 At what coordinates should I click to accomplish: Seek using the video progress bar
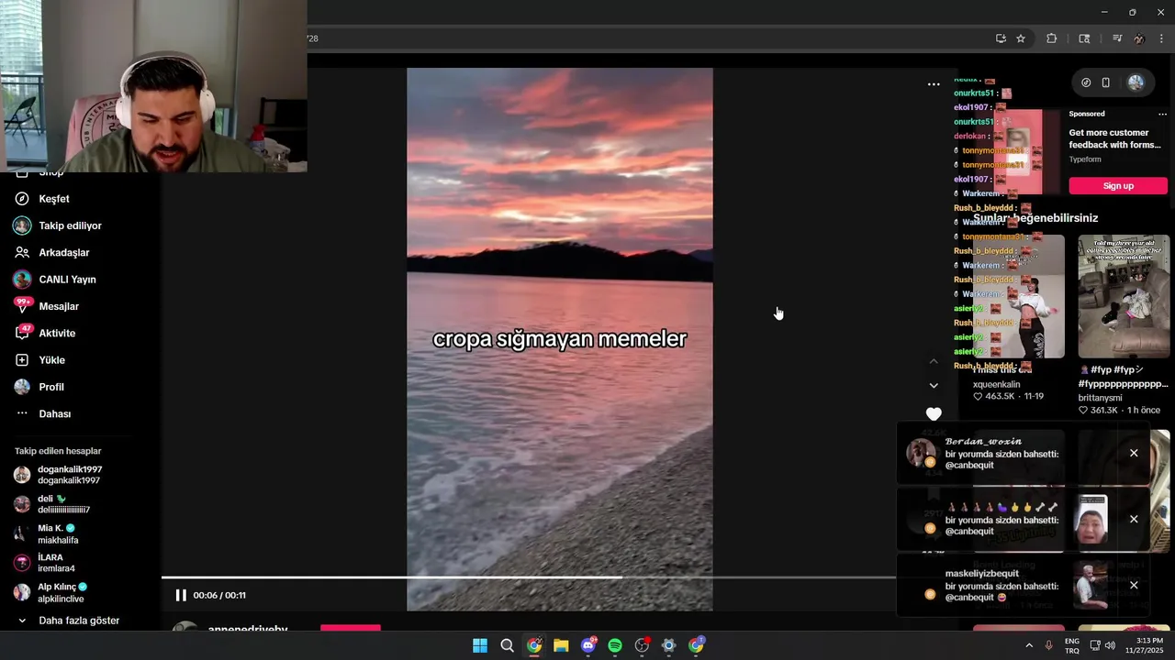coord(528,577)
